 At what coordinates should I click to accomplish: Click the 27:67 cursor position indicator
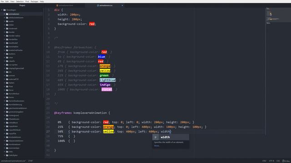coord(30,161)
